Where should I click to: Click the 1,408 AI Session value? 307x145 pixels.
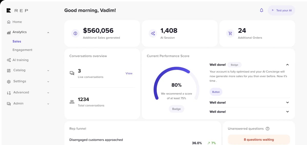point(169,31)
